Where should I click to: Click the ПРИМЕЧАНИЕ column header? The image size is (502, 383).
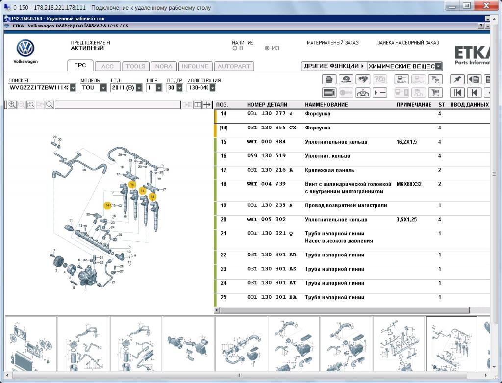(x=414, y=105)
